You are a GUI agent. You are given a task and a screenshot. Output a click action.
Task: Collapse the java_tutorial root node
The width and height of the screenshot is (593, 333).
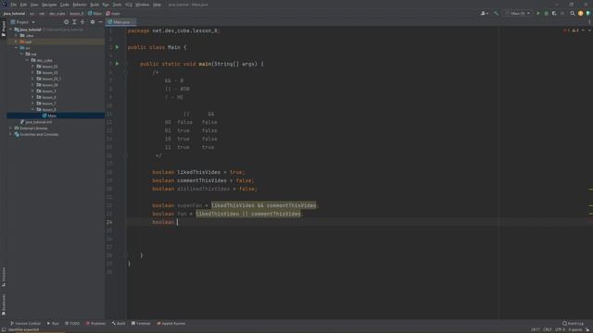(x=10, y=30)
